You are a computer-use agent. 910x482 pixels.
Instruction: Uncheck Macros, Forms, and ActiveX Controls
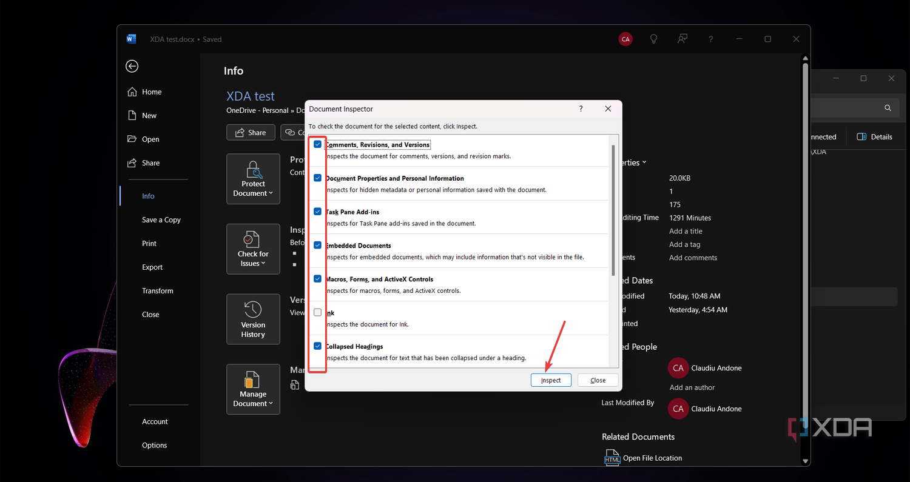317,279
